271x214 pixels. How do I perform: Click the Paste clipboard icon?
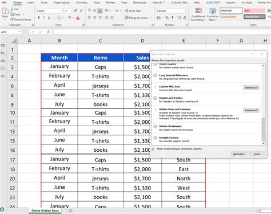pyautogui.click(x=5, y=11)
